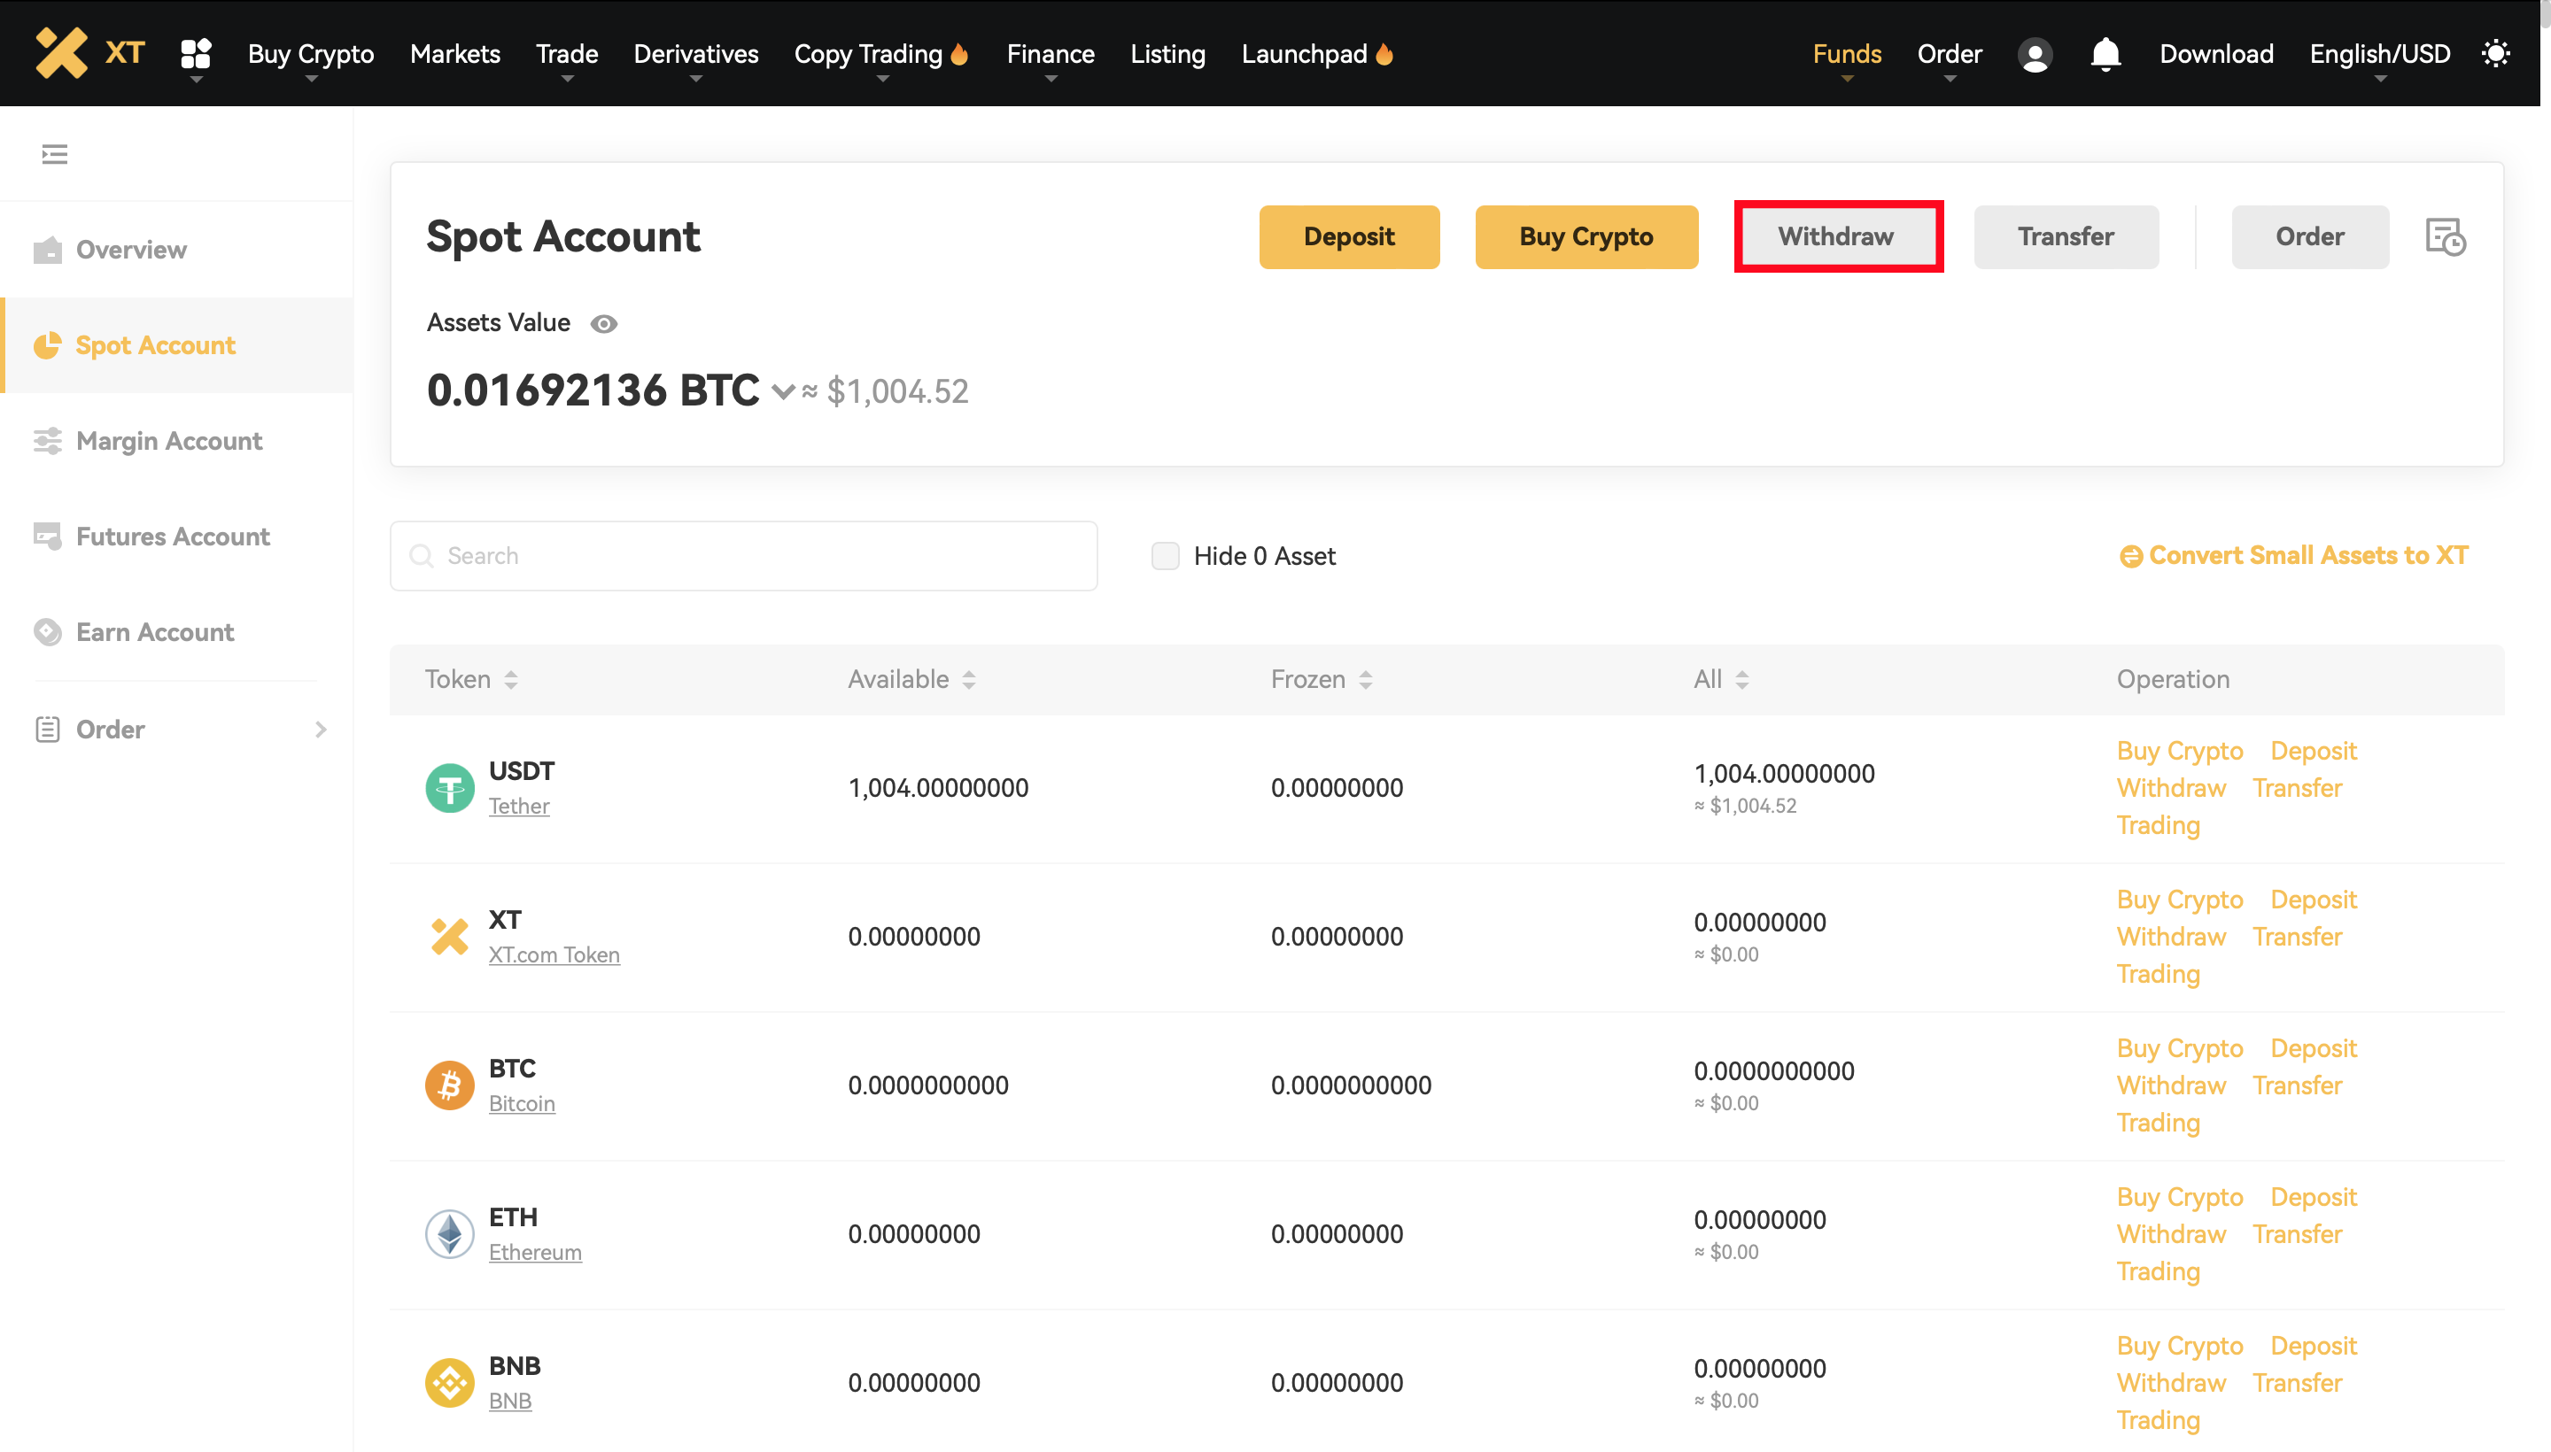Open the apps grid icon menu
This screenshot has width=2551, height=1452.
(196, 53)
